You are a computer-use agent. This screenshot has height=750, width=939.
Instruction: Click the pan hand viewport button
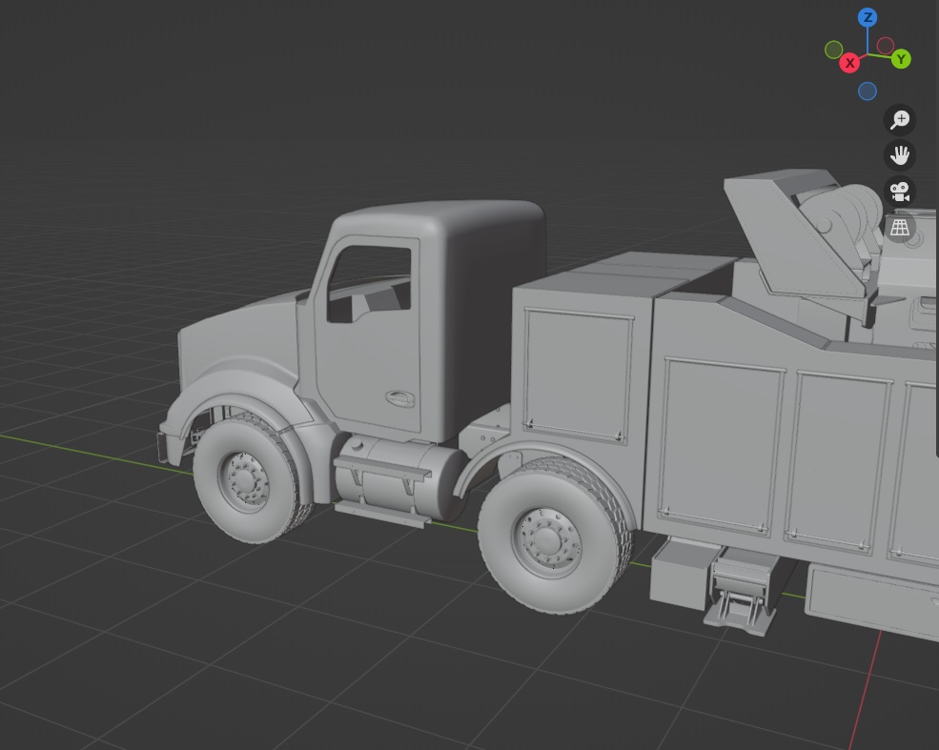(900, 155)
